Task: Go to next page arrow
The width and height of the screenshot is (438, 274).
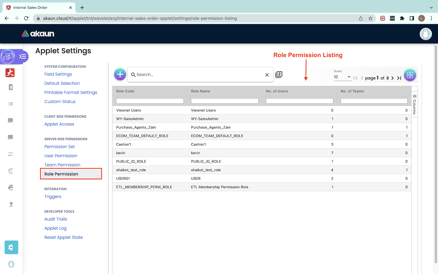Action: click(x=392, y=78)
